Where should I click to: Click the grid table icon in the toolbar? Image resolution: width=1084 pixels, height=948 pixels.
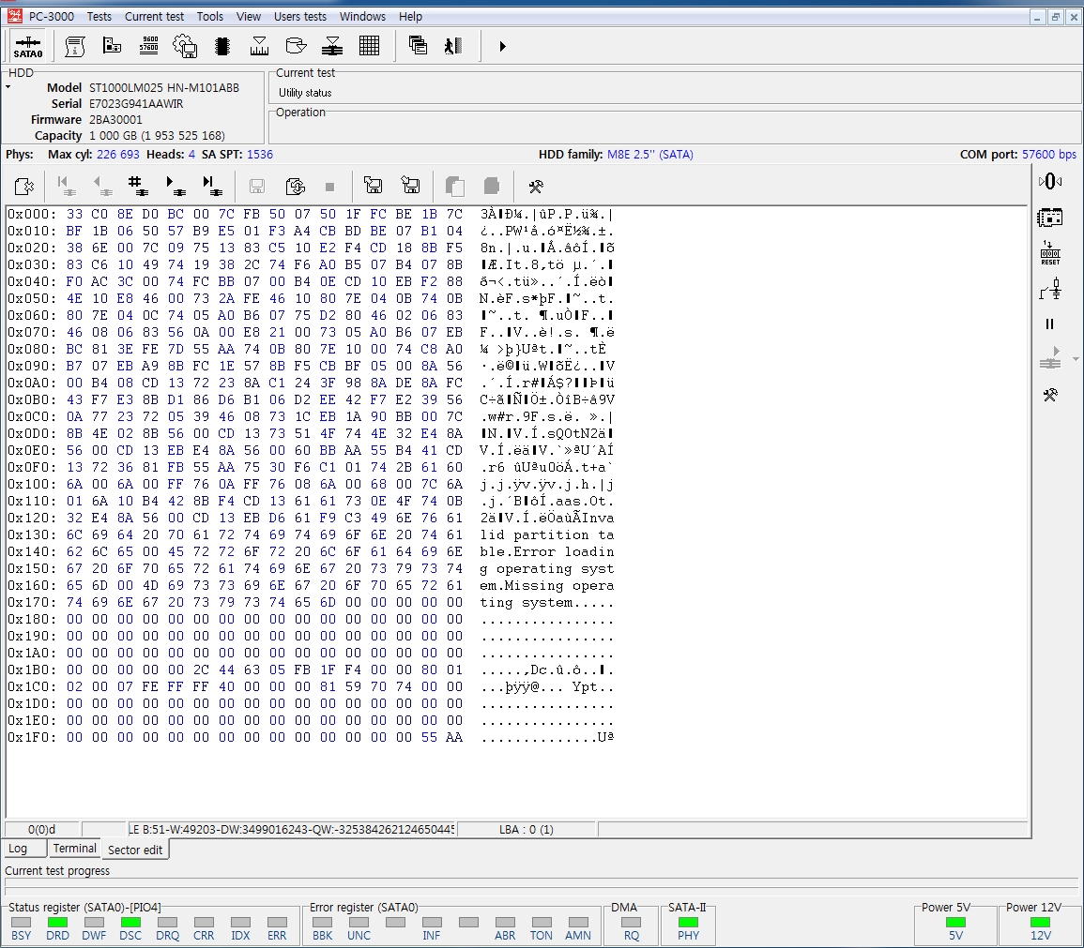pyautogui.click(x=369, y=46)
